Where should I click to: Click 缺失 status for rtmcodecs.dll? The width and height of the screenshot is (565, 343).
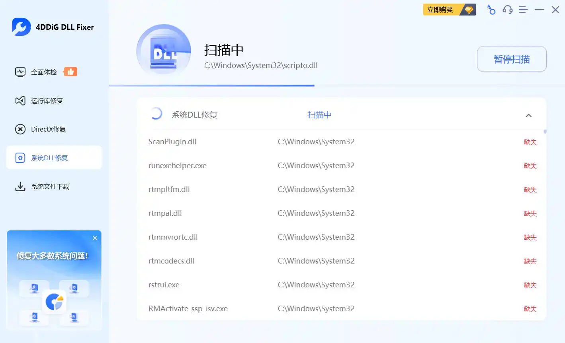pyautogui.click(x=530, y=261)
